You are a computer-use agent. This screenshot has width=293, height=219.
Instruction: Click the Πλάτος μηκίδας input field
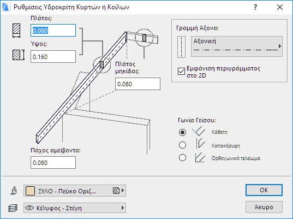(137, 84)
